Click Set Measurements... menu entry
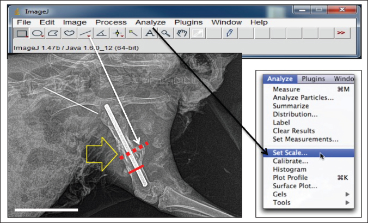 (305, 139)
